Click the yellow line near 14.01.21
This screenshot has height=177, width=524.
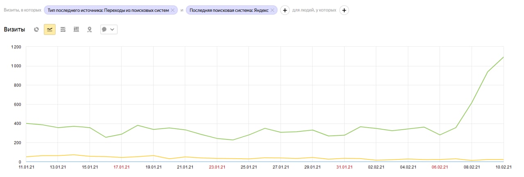[x=74, y=155]
